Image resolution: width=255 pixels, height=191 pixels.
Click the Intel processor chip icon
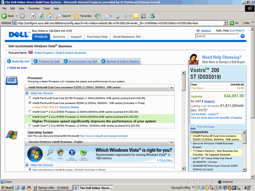point(12,80)
